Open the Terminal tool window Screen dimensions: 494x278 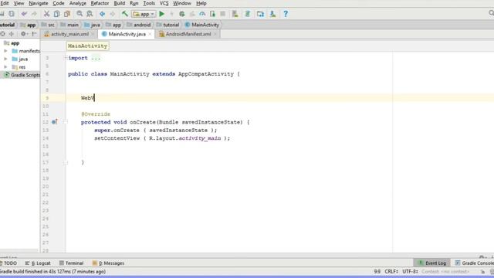tap(71, 263)
